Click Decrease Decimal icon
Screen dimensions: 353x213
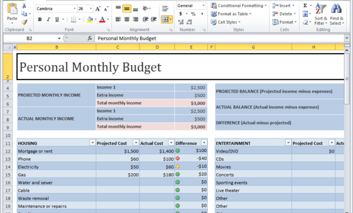click(x=189, y=22)
